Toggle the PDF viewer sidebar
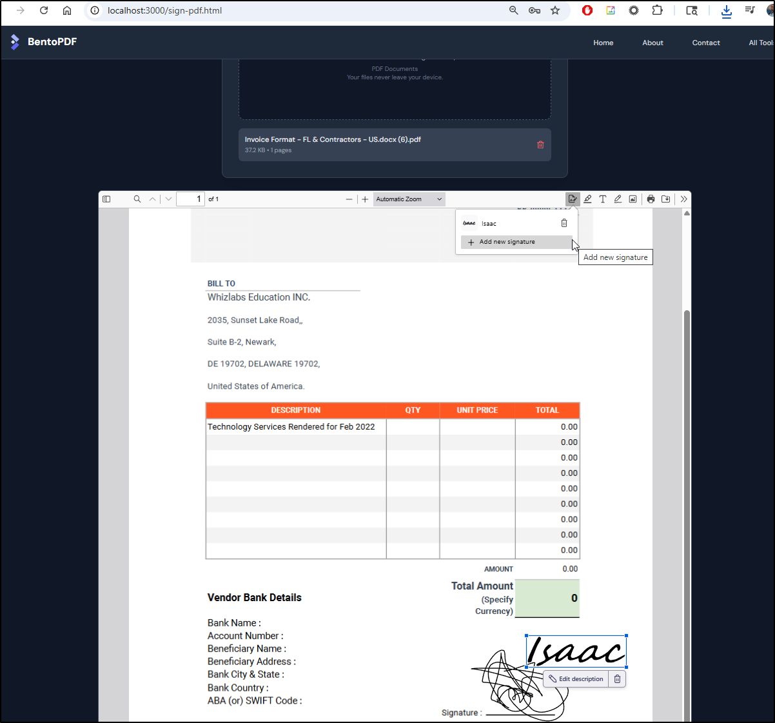775x723 pixels. click(107, 199)
